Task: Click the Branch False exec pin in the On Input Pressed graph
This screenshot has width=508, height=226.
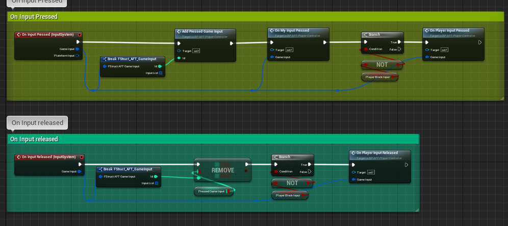Action: tap(399, 49)
